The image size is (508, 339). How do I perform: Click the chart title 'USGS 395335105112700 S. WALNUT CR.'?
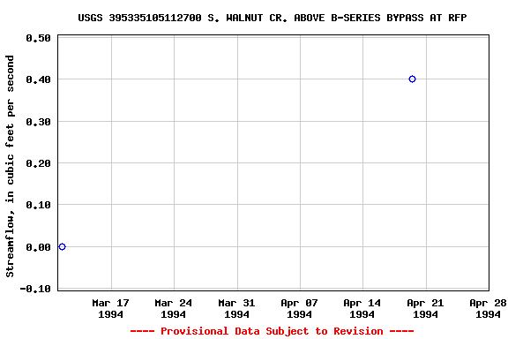pyautogui.click(x=273, y=18)
